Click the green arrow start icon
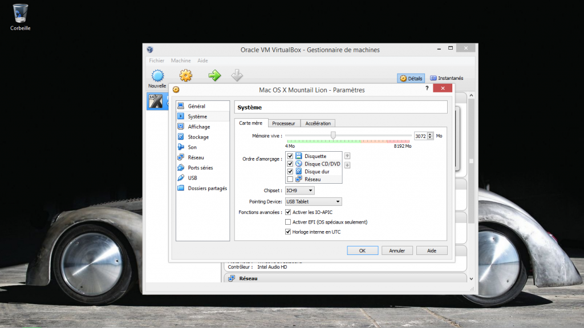 click(214, 75)
